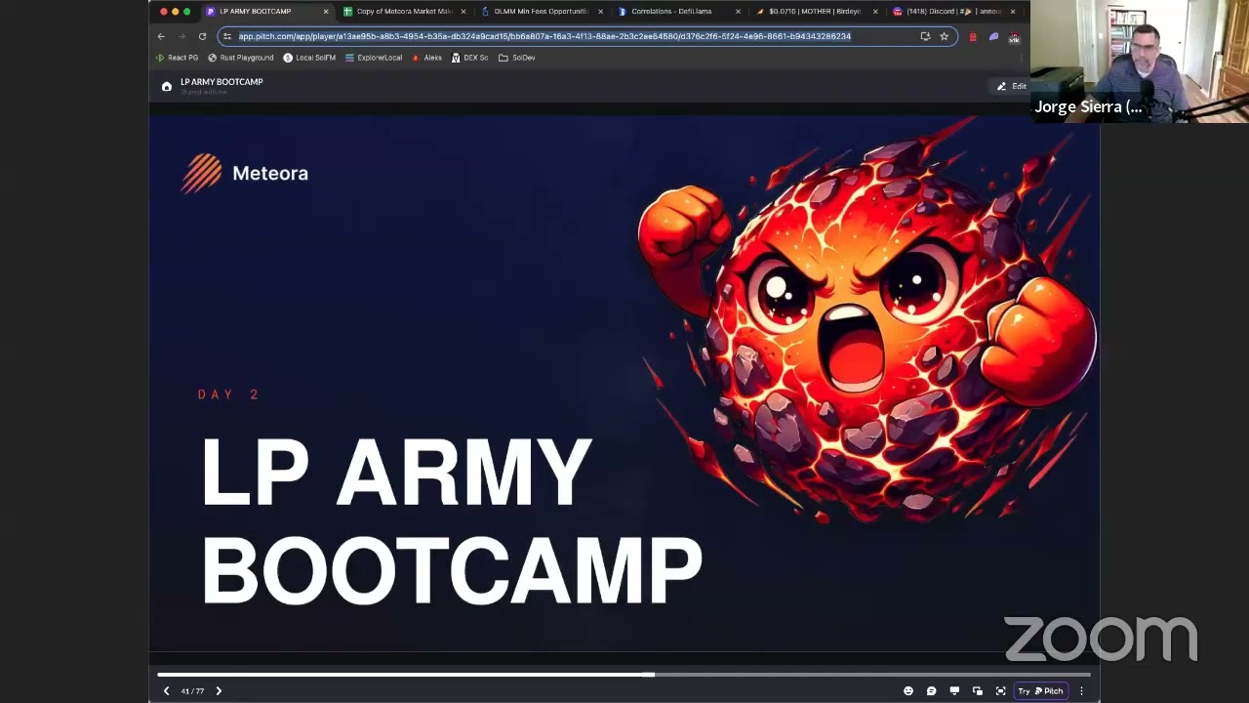Go to Pitch home icon

(x=167, y=87)
